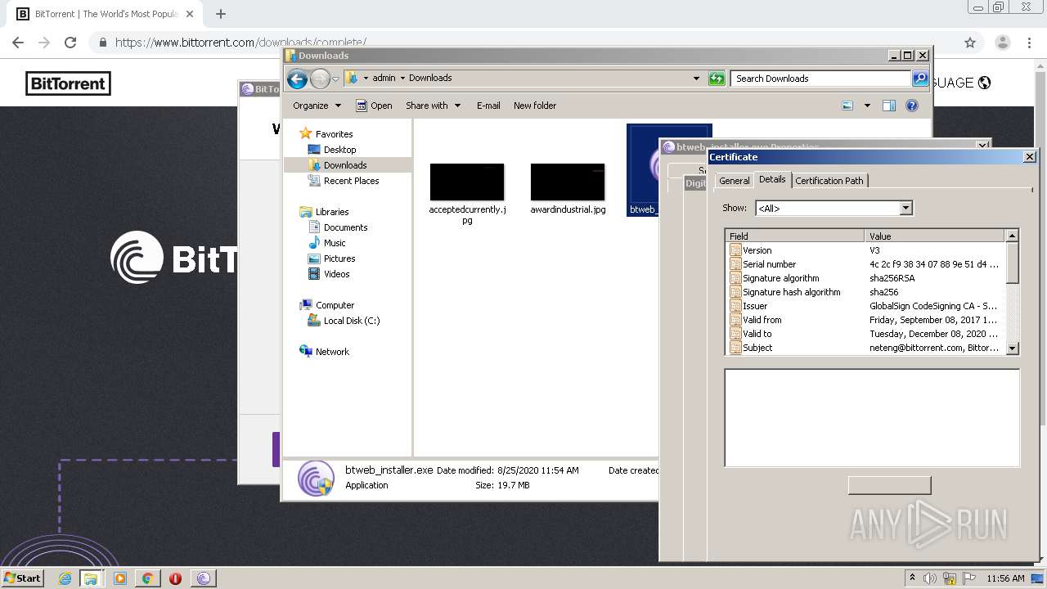1047x589 pixels.
Task: Click the volume speaker tray icon
Action: [929, 578]
